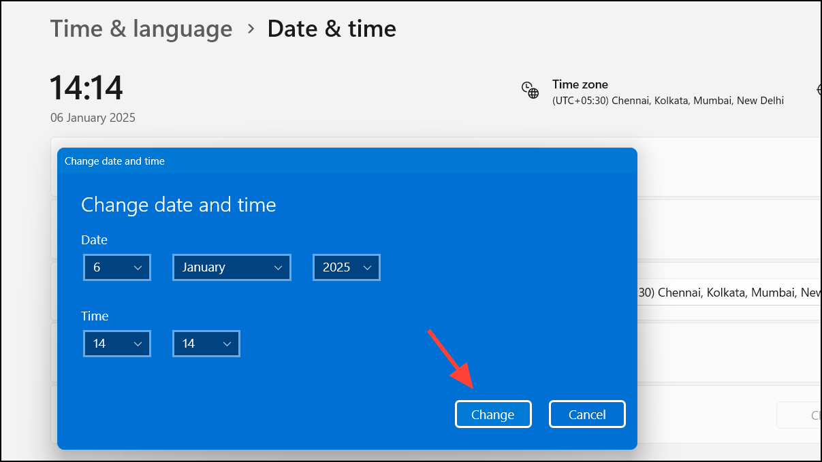
Task: Select Date & time in the breadcrumb
Action: click(332, 29)
